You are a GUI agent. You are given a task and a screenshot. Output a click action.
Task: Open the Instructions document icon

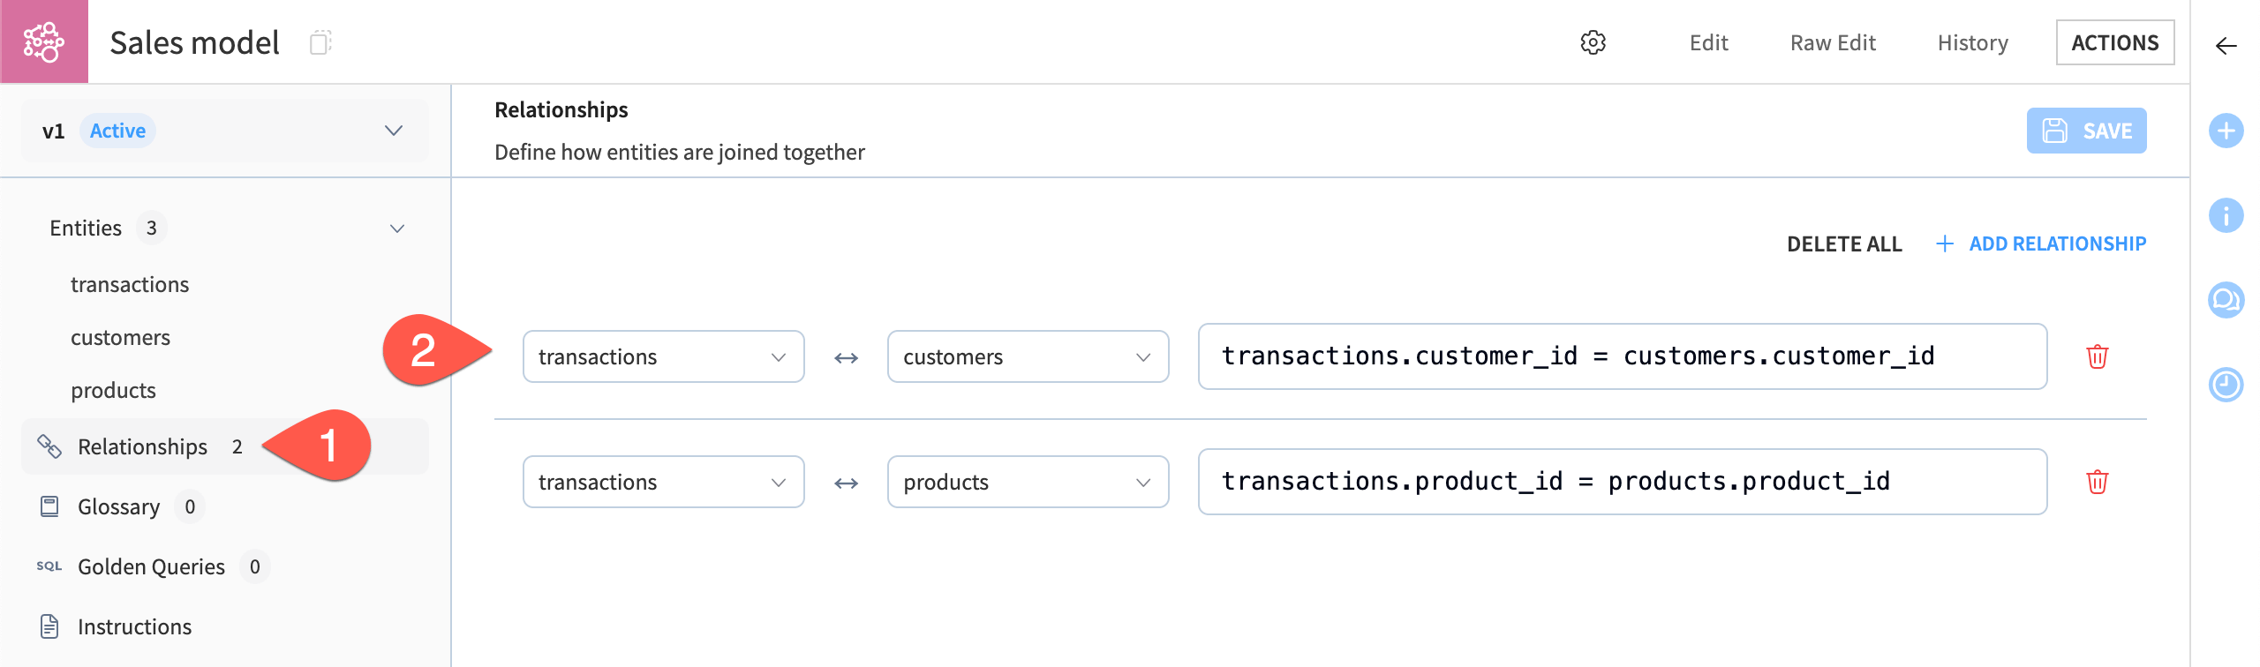49,626
